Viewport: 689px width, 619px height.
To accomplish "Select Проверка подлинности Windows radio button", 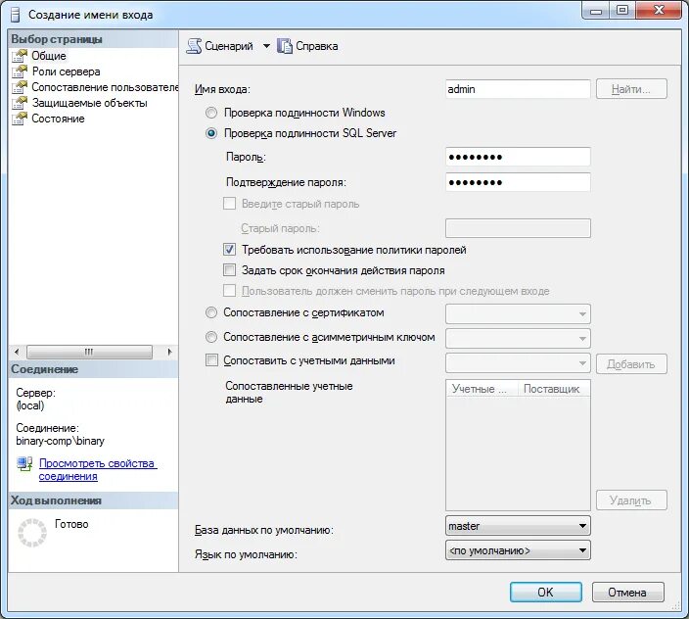I will click(211, 113).
